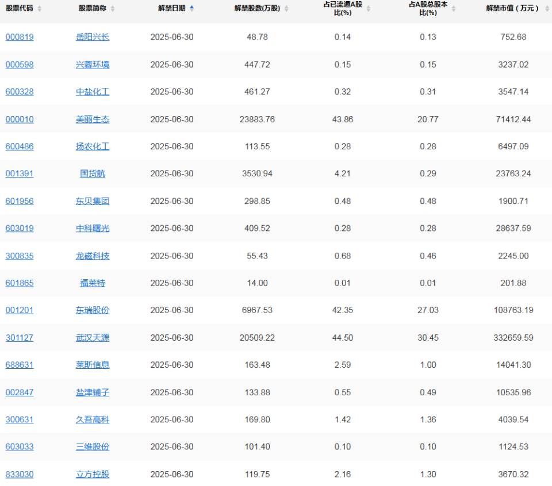This screenshot has height=486, width=552.
Task: Sort by 占A股总股本比(%) column arrow
Action: pos(454,9)
